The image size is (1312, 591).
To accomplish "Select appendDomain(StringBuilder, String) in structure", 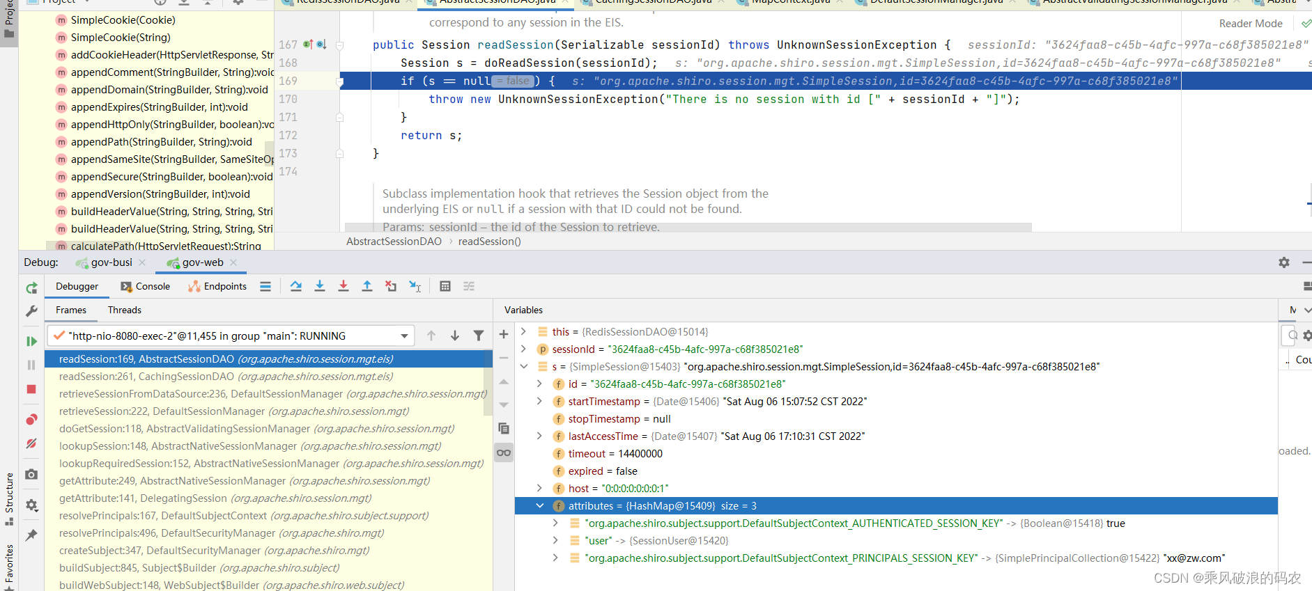I will pos(169,90).
